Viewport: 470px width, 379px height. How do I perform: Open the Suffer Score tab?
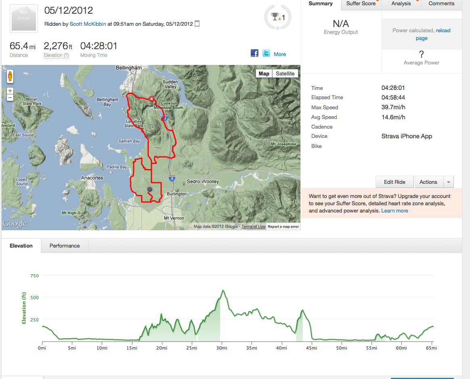pos(361,4)
